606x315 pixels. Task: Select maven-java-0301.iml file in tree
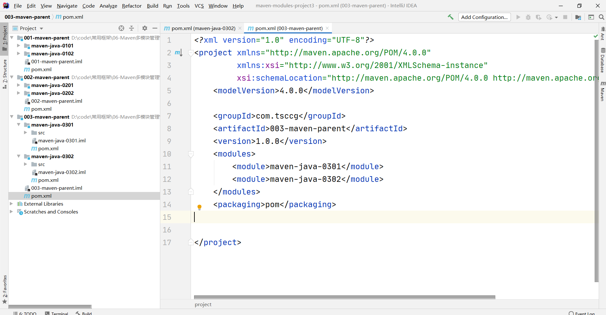click(x=62, y=140)
